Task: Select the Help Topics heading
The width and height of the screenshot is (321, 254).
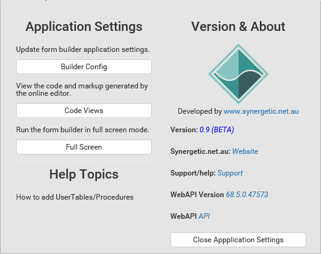Action: click(x=84, y=174)
